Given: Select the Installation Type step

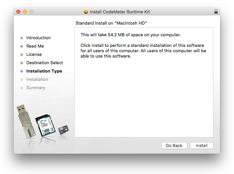Looking at the screenshot, I should (44, 71).
